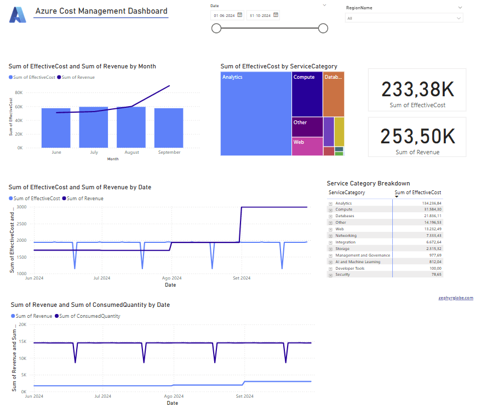
Task: Click the June bar in monthly chart
Action: pos(56,128)
